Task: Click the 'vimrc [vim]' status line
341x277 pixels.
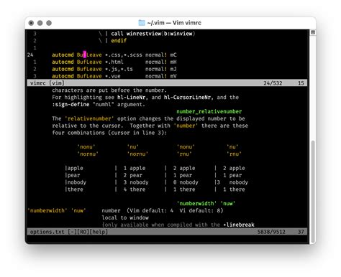Action: tap(167, 83)
